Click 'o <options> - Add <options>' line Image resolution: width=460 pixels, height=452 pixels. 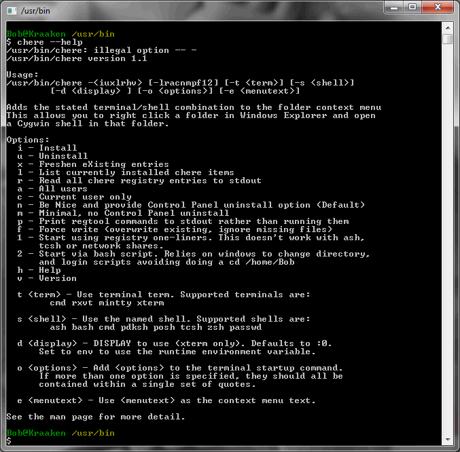[180, 368]
